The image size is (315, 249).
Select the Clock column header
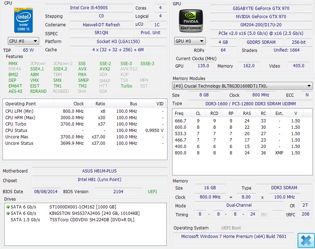tap(70, 104)
